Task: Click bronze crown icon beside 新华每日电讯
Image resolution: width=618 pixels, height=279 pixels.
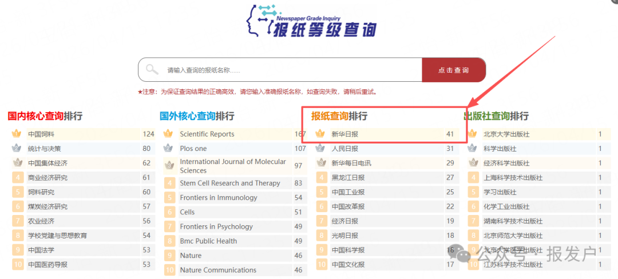Action: 321,163
